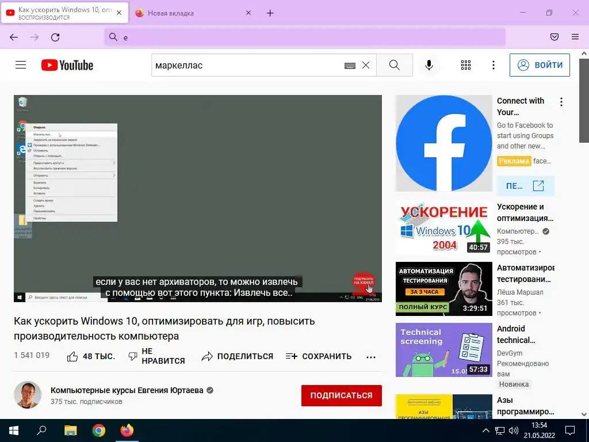Click the red ПОДПИСАТЬСЯ button

point(342,395)
